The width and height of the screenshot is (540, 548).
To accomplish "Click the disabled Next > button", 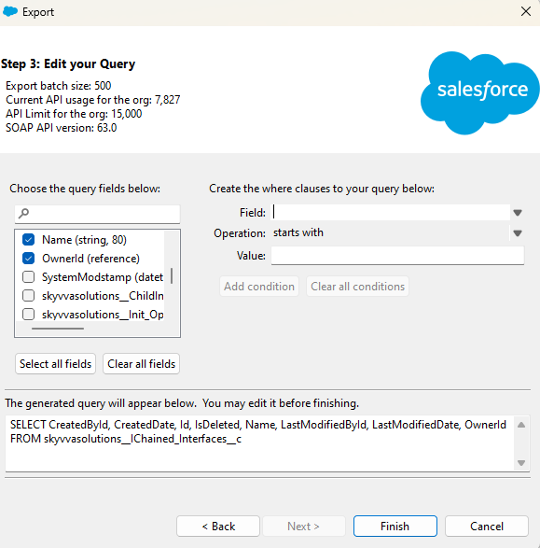I will click(303, 526).
